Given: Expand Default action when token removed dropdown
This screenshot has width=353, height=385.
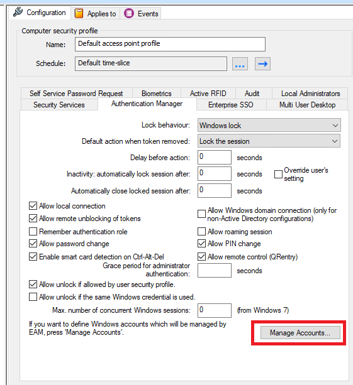Looking at the screenshot, I should tap(269, 141).
